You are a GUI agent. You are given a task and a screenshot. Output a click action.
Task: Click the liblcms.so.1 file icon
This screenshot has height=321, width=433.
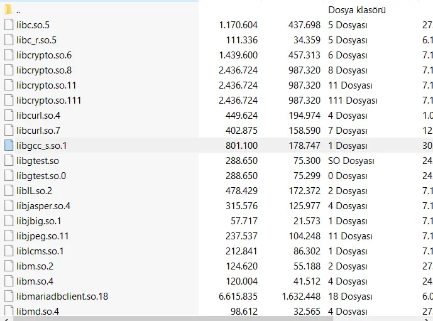pyautogui.click(x=9, y=251)
